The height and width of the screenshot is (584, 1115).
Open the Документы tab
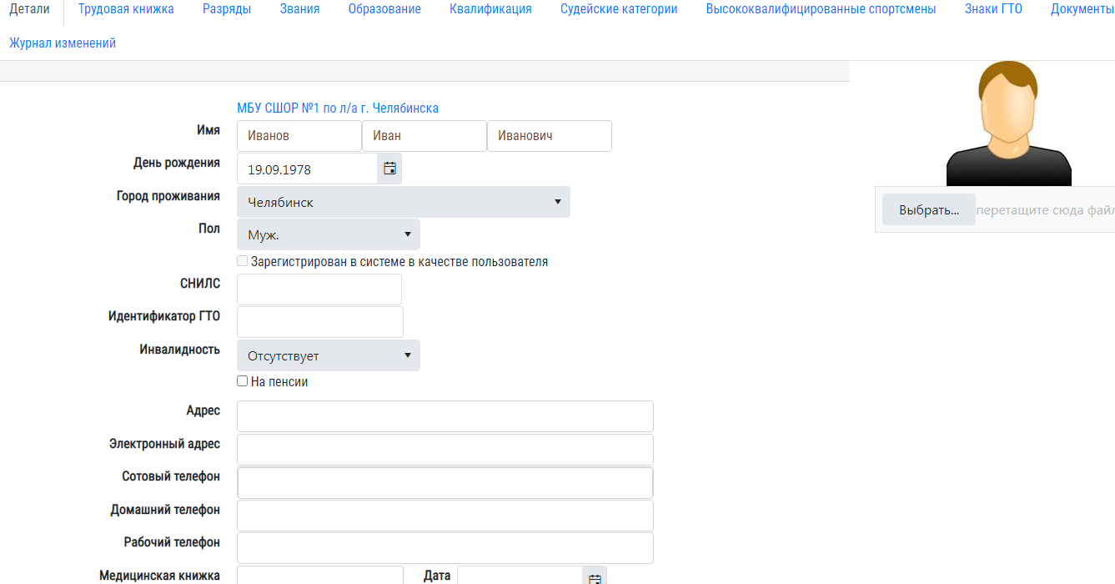tap(1082, 9)
